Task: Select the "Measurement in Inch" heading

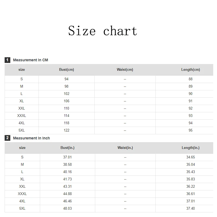Action: (x=31, y=138)
